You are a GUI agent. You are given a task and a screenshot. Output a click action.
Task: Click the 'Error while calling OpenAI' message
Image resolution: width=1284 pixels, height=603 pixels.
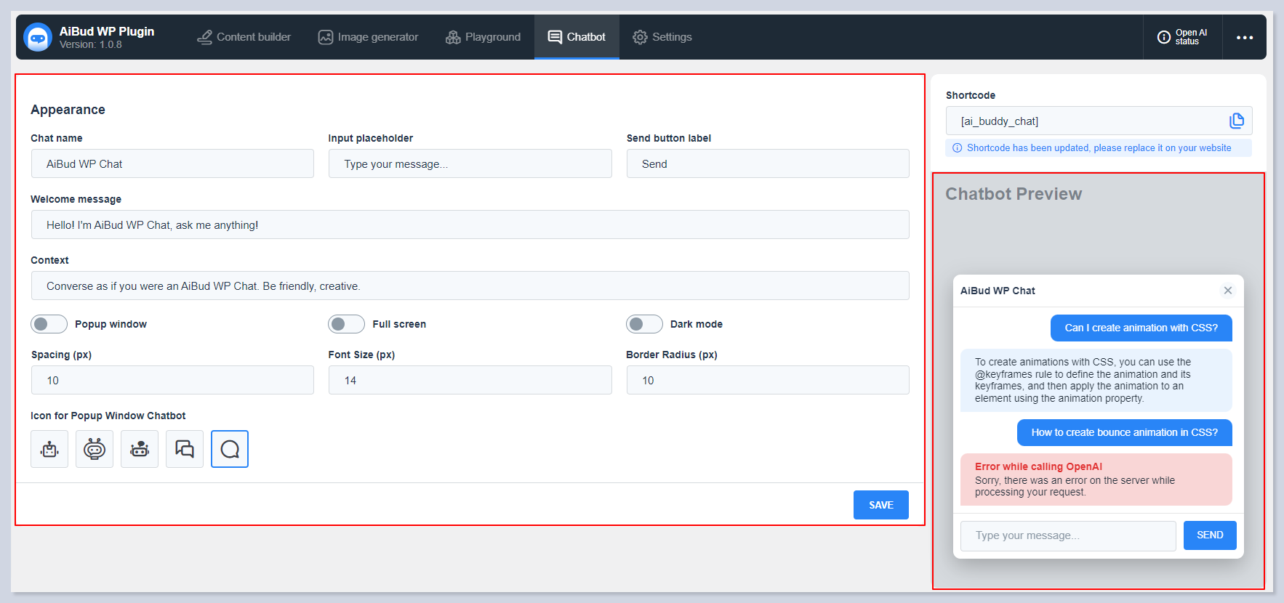coord(1096,479)
